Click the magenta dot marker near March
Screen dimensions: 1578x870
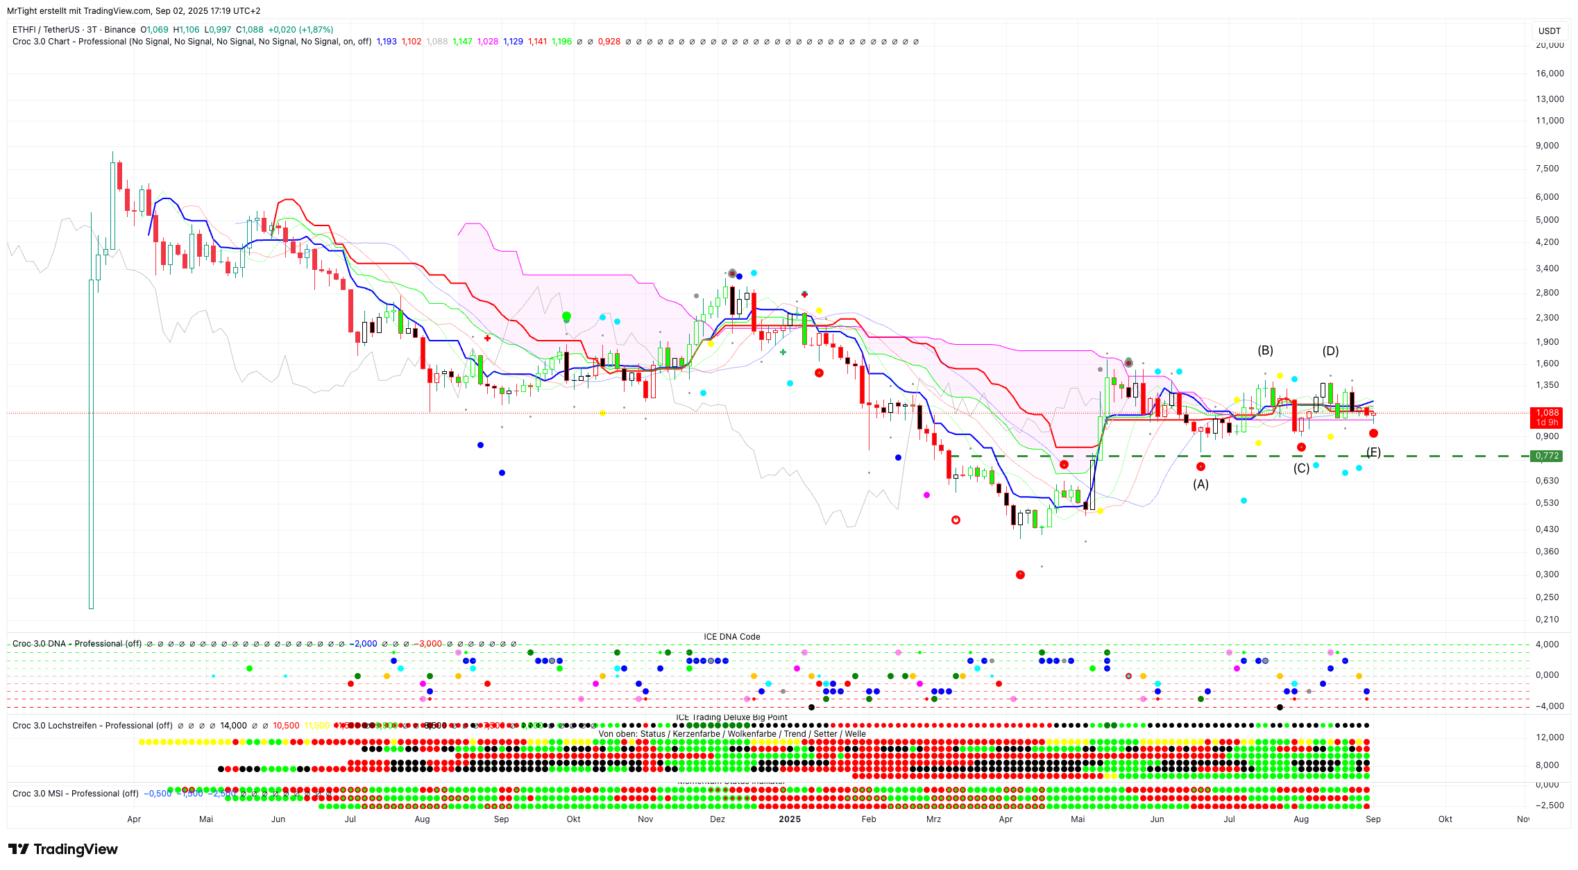927,495
